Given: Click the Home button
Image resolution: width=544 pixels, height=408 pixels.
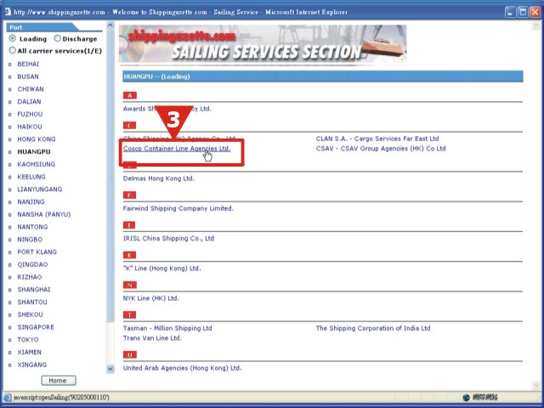Looking at the screenshot, I should tap(59, 380).
